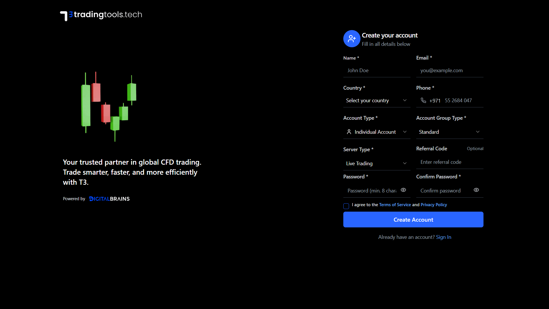The image size is (549, 309).
Task: Show password using the Password eye icon
Action: tap(403, 190)
